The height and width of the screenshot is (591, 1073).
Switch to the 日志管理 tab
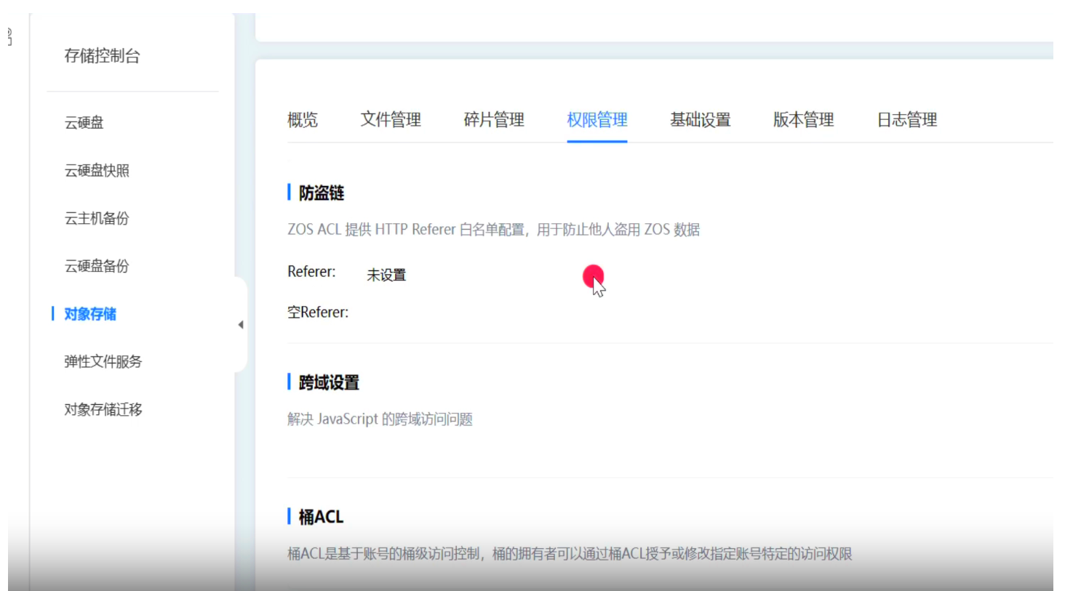coord(907,120)
